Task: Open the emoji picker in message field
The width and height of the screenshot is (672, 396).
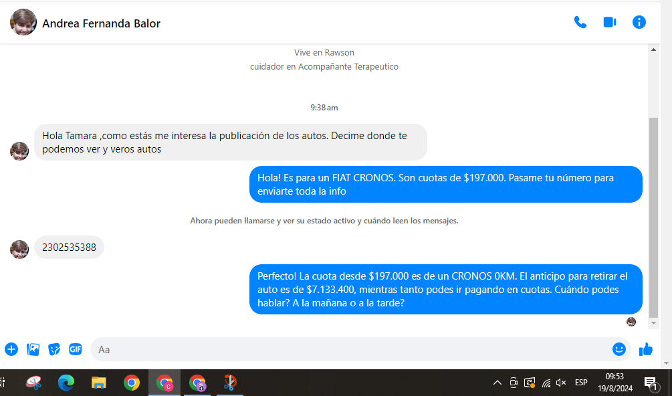Action: 619,349
